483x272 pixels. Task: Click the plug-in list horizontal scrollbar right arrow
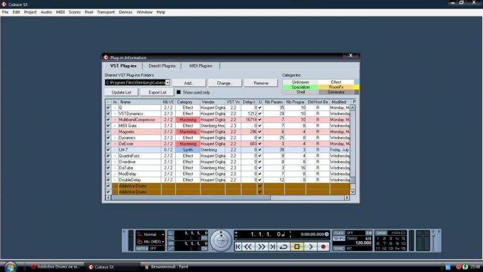click(347, 198)
